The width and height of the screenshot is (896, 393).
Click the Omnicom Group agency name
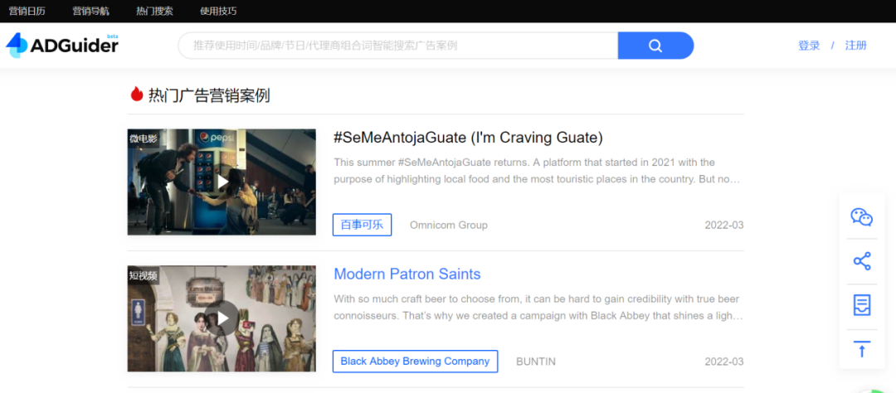click(x=449, y=225)
